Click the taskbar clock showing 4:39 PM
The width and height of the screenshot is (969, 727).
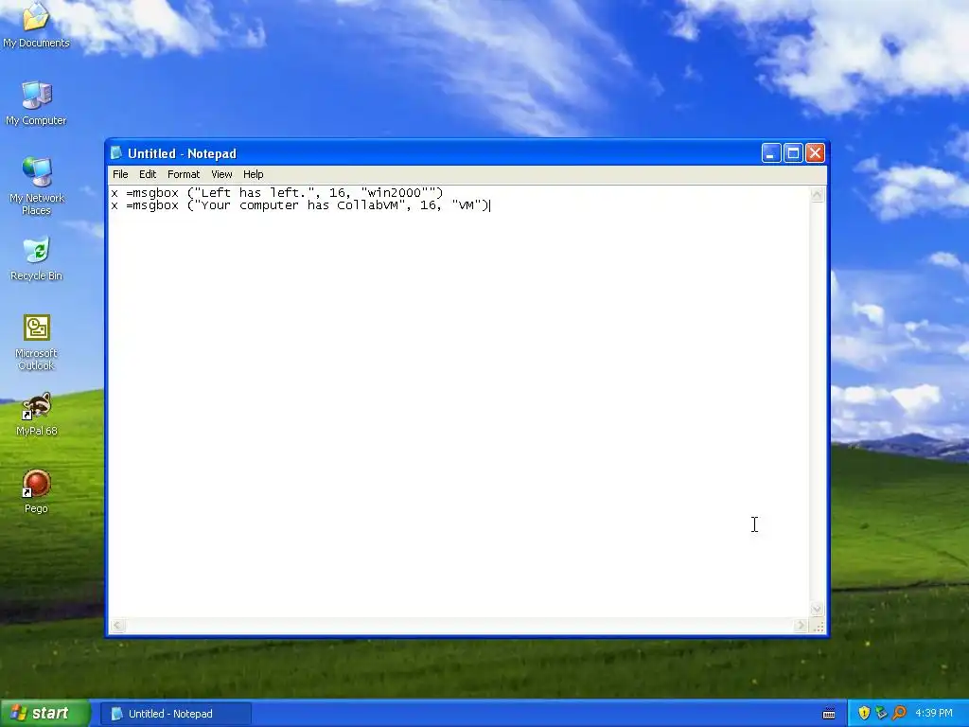tap(934, 714)
